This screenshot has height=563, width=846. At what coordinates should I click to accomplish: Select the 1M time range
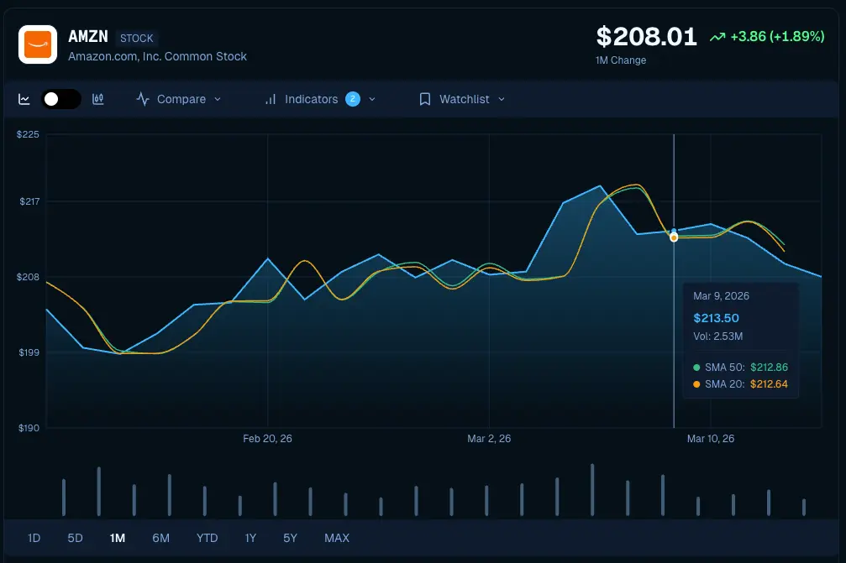(x=117, y=538)
